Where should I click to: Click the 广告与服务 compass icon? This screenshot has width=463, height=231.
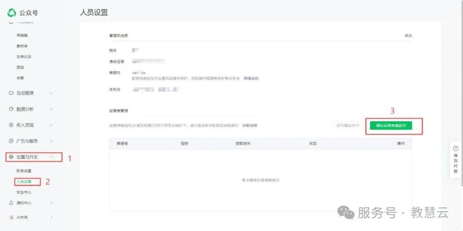coord(11,141)
